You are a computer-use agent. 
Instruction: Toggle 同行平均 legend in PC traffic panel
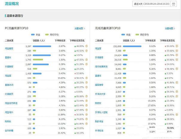click(52, 35)
